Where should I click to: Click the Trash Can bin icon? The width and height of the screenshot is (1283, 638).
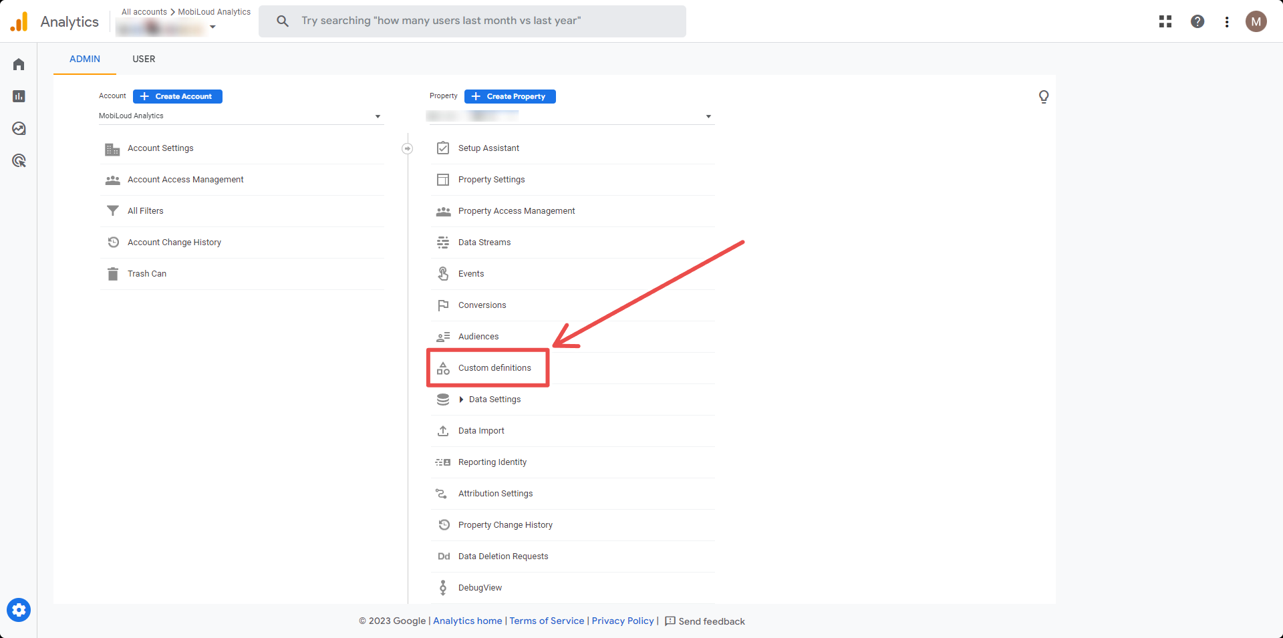click(x=112, y=274)
